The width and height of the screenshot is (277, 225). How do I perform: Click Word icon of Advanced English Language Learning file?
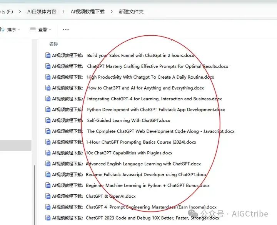click(48, 164)
